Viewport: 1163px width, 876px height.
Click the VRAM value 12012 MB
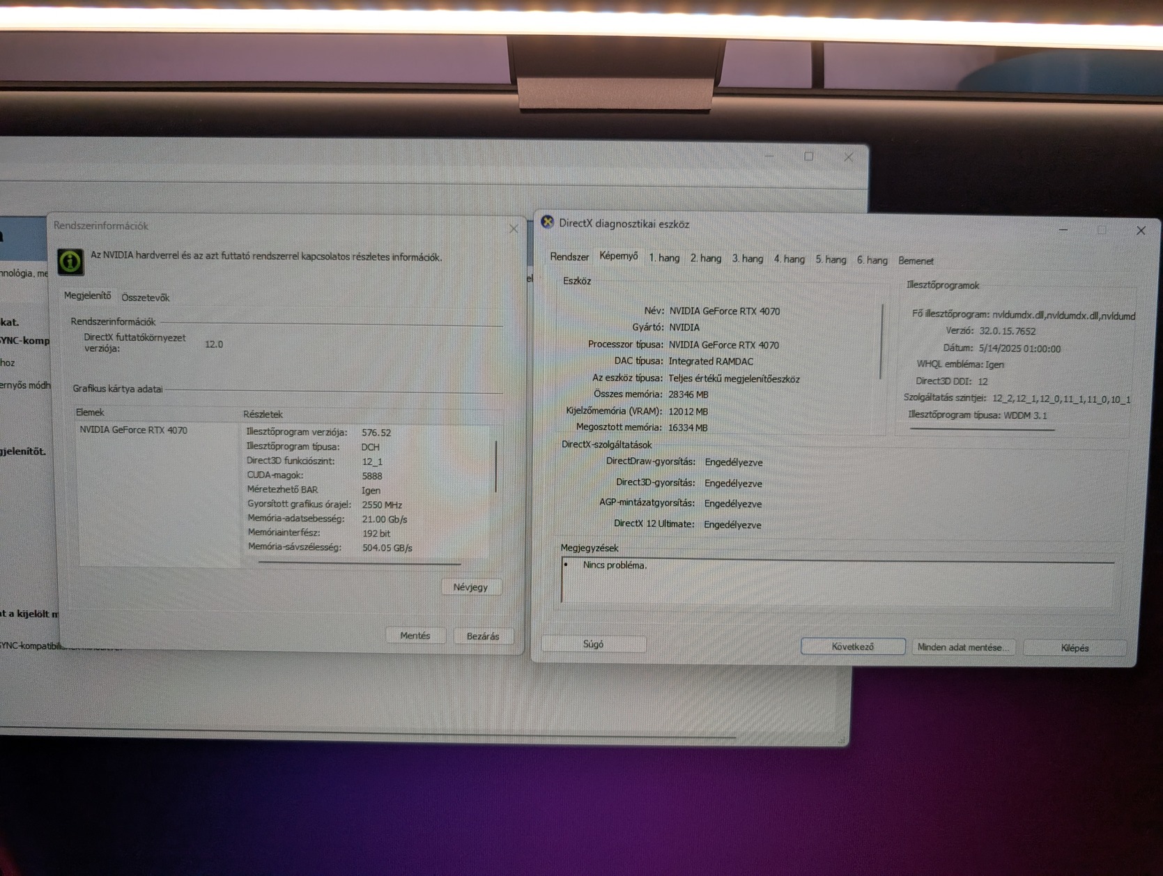(688, 411)
